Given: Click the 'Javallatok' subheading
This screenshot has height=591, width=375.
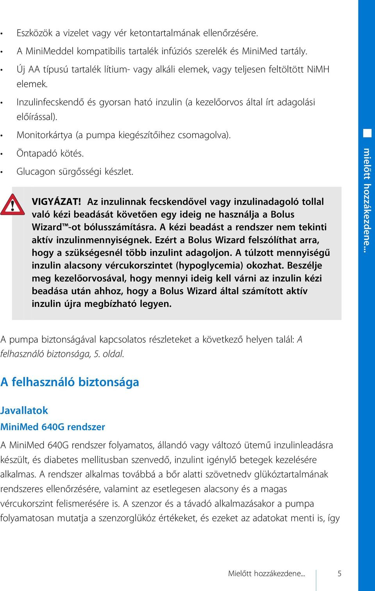Looking at the screenshot, I should 24,410.
